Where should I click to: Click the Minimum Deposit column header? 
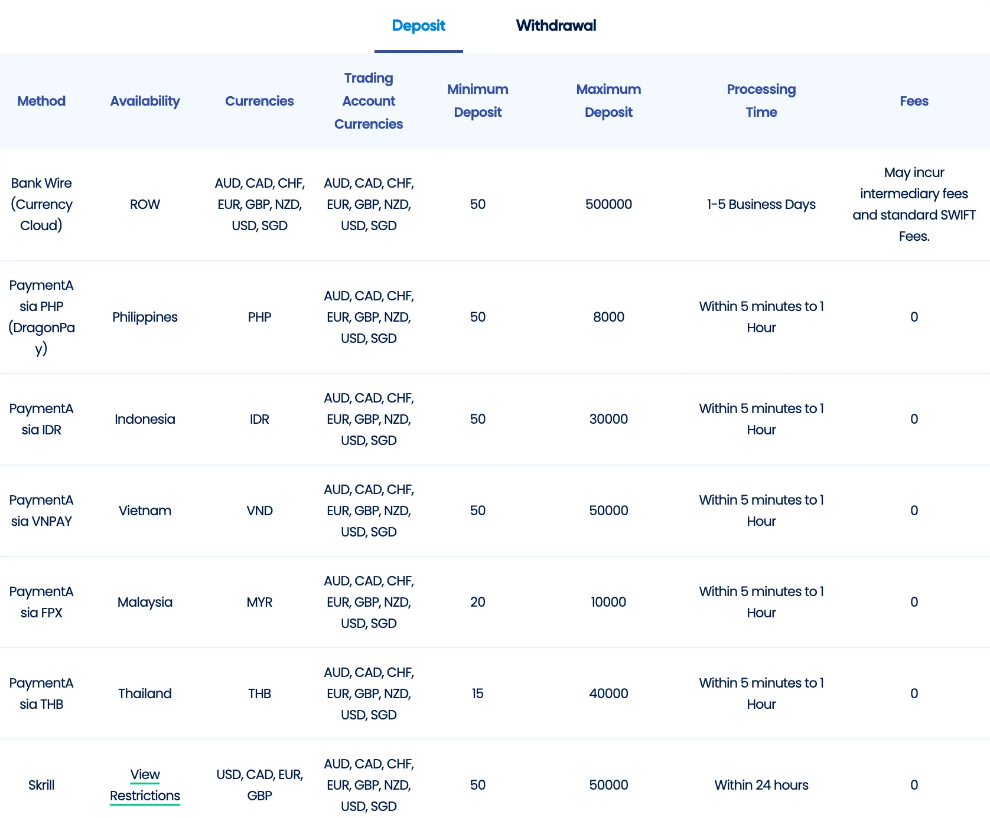click(x=477, y=101)
